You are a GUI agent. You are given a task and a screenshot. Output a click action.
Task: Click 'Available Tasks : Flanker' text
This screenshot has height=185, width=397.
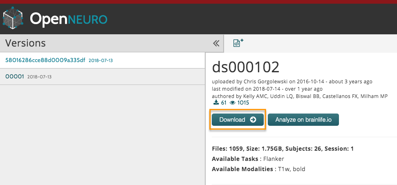(248, 159)
